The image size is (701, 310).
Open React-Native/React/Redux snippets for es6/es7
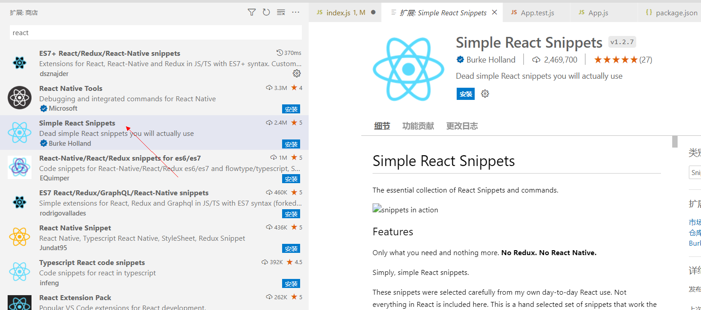(x=154, y=167)
